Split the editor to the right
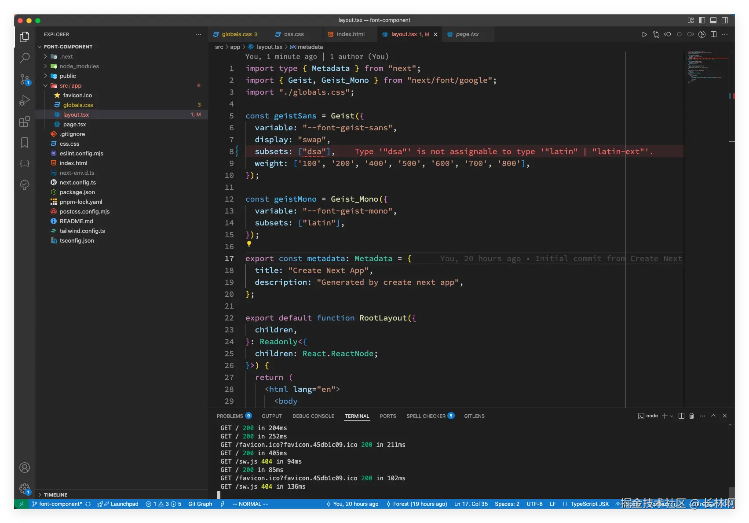 (713, 34)
